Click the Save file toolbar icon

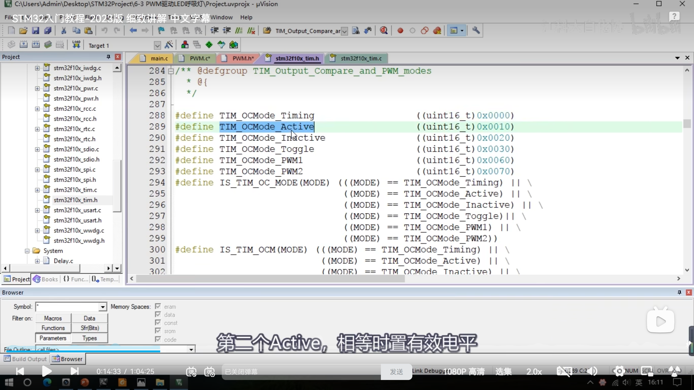coord(36,31)
